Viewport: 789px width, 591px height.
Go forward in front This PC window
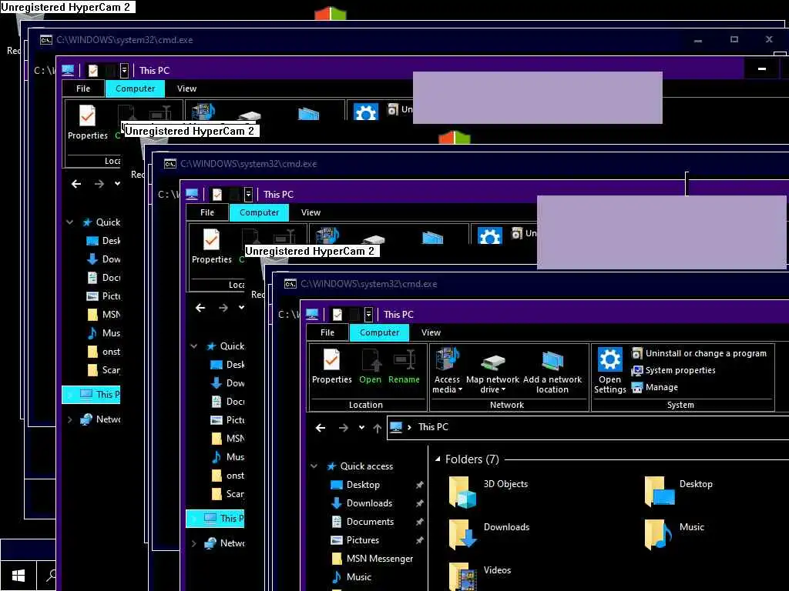(x=344, y=428)
